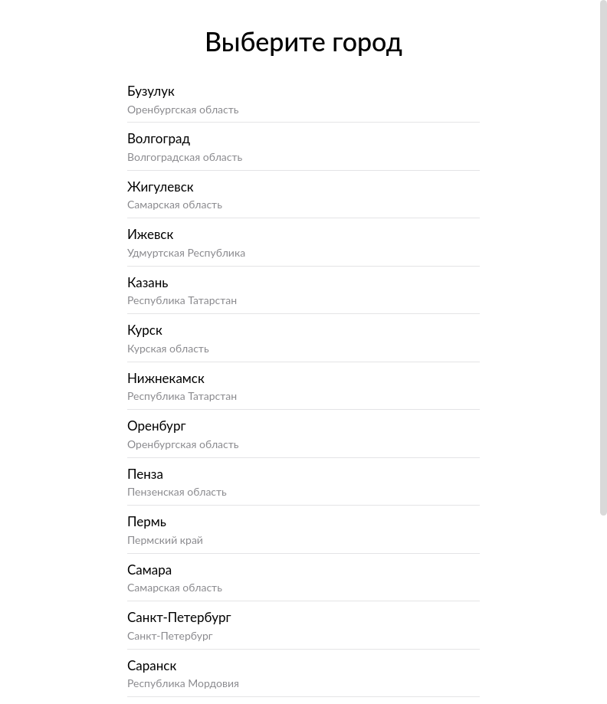The height and width of the screenshot is (704, 607).
Task: Click the Пермский край region text
Action: pyautogui.click(x=165, y=540)
